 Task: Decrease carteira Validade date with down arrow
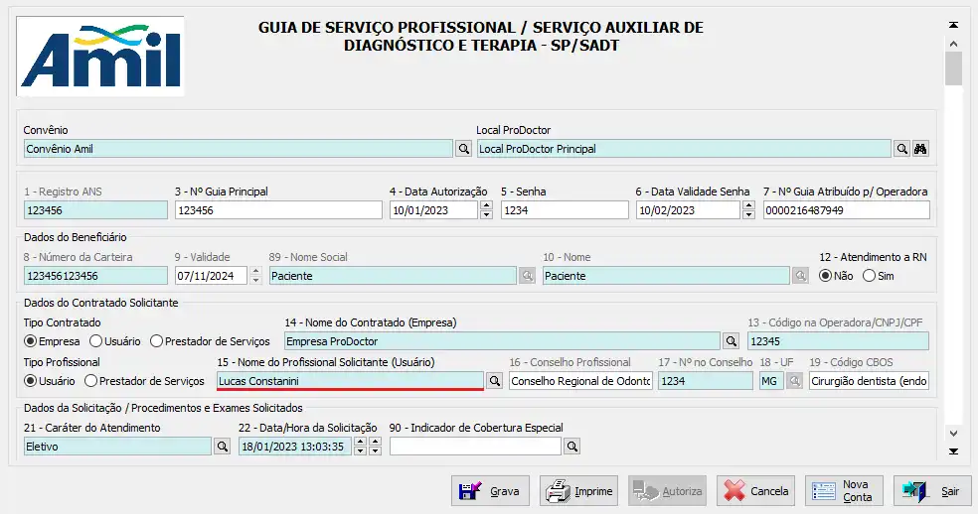(x=255, y=281)
